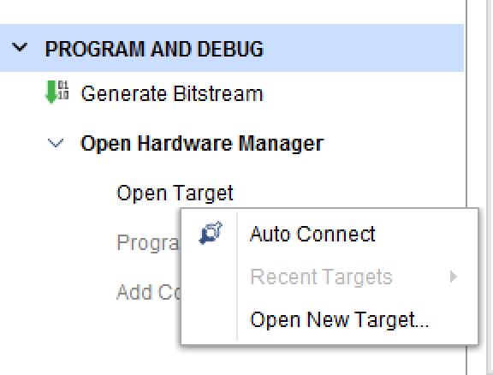Click the binary digits on the bitstream icon
This screenshot has height=375, width=493.
(x=63, y=90)
